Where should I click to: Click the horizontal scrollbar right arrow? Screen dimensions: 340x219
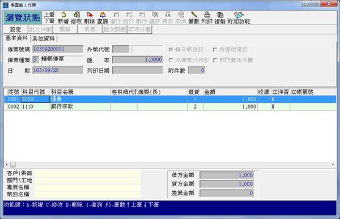coord(333,165)
